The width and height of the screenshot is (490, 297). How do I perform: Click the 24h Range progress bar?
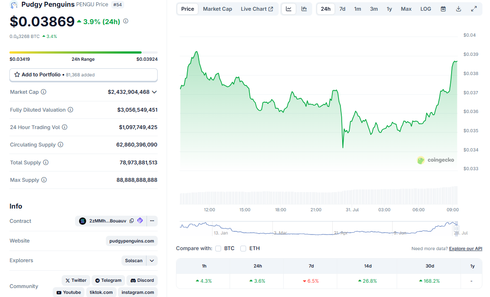[84, 52]
